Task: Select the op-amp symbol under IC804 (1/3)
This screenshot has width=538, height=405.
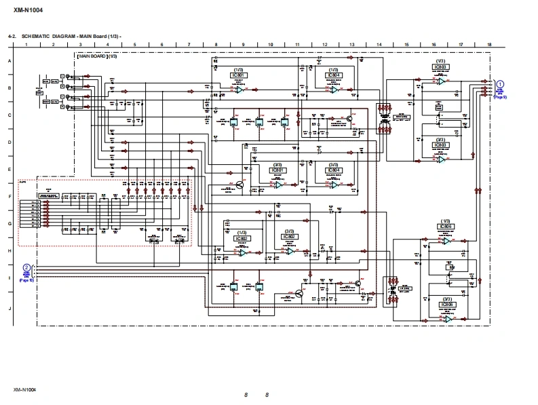Action: click(x=334, y=90)
